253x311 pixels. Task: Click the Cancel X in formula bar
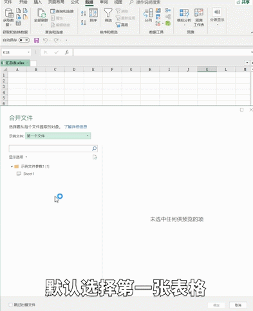coord(45,52)
